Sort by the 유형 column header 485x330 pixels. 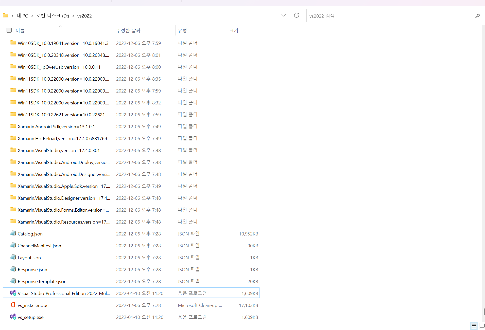click(182, 30)
